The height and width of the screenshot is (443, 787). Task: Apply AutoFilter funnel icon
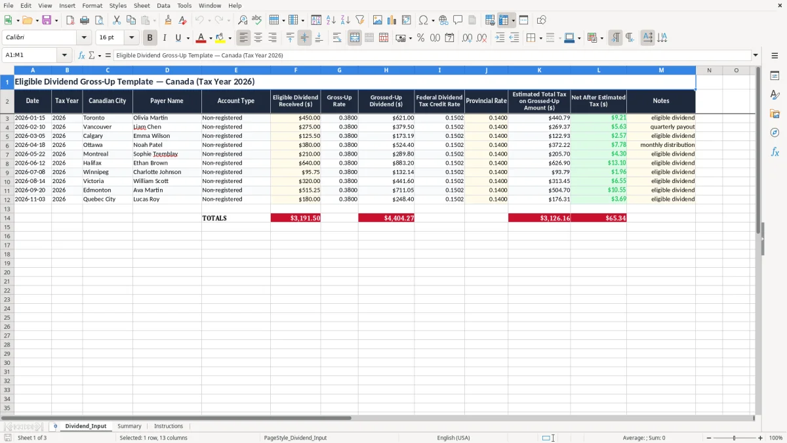tap(360, 20)
